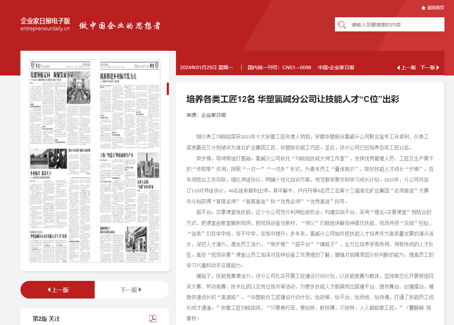Image resolution: width=454 pixels, height=325 pixels.
Task: Click the right arrow in header 下一版
Action: pyautogui.click(x=438, y=67)
